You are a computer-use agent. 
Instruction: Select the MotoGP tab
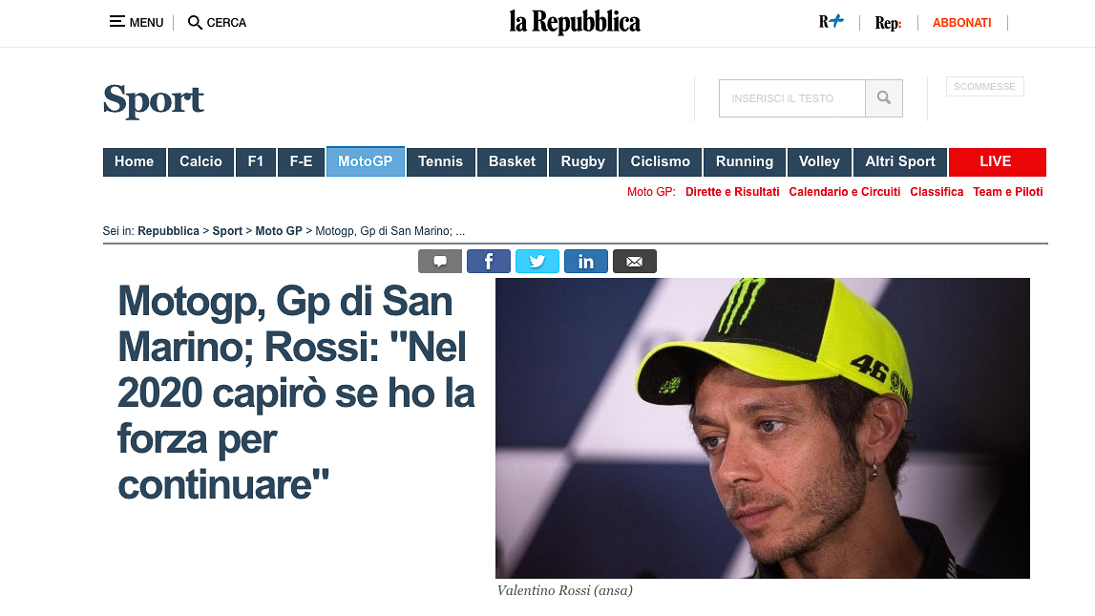[x=366, y=161]
